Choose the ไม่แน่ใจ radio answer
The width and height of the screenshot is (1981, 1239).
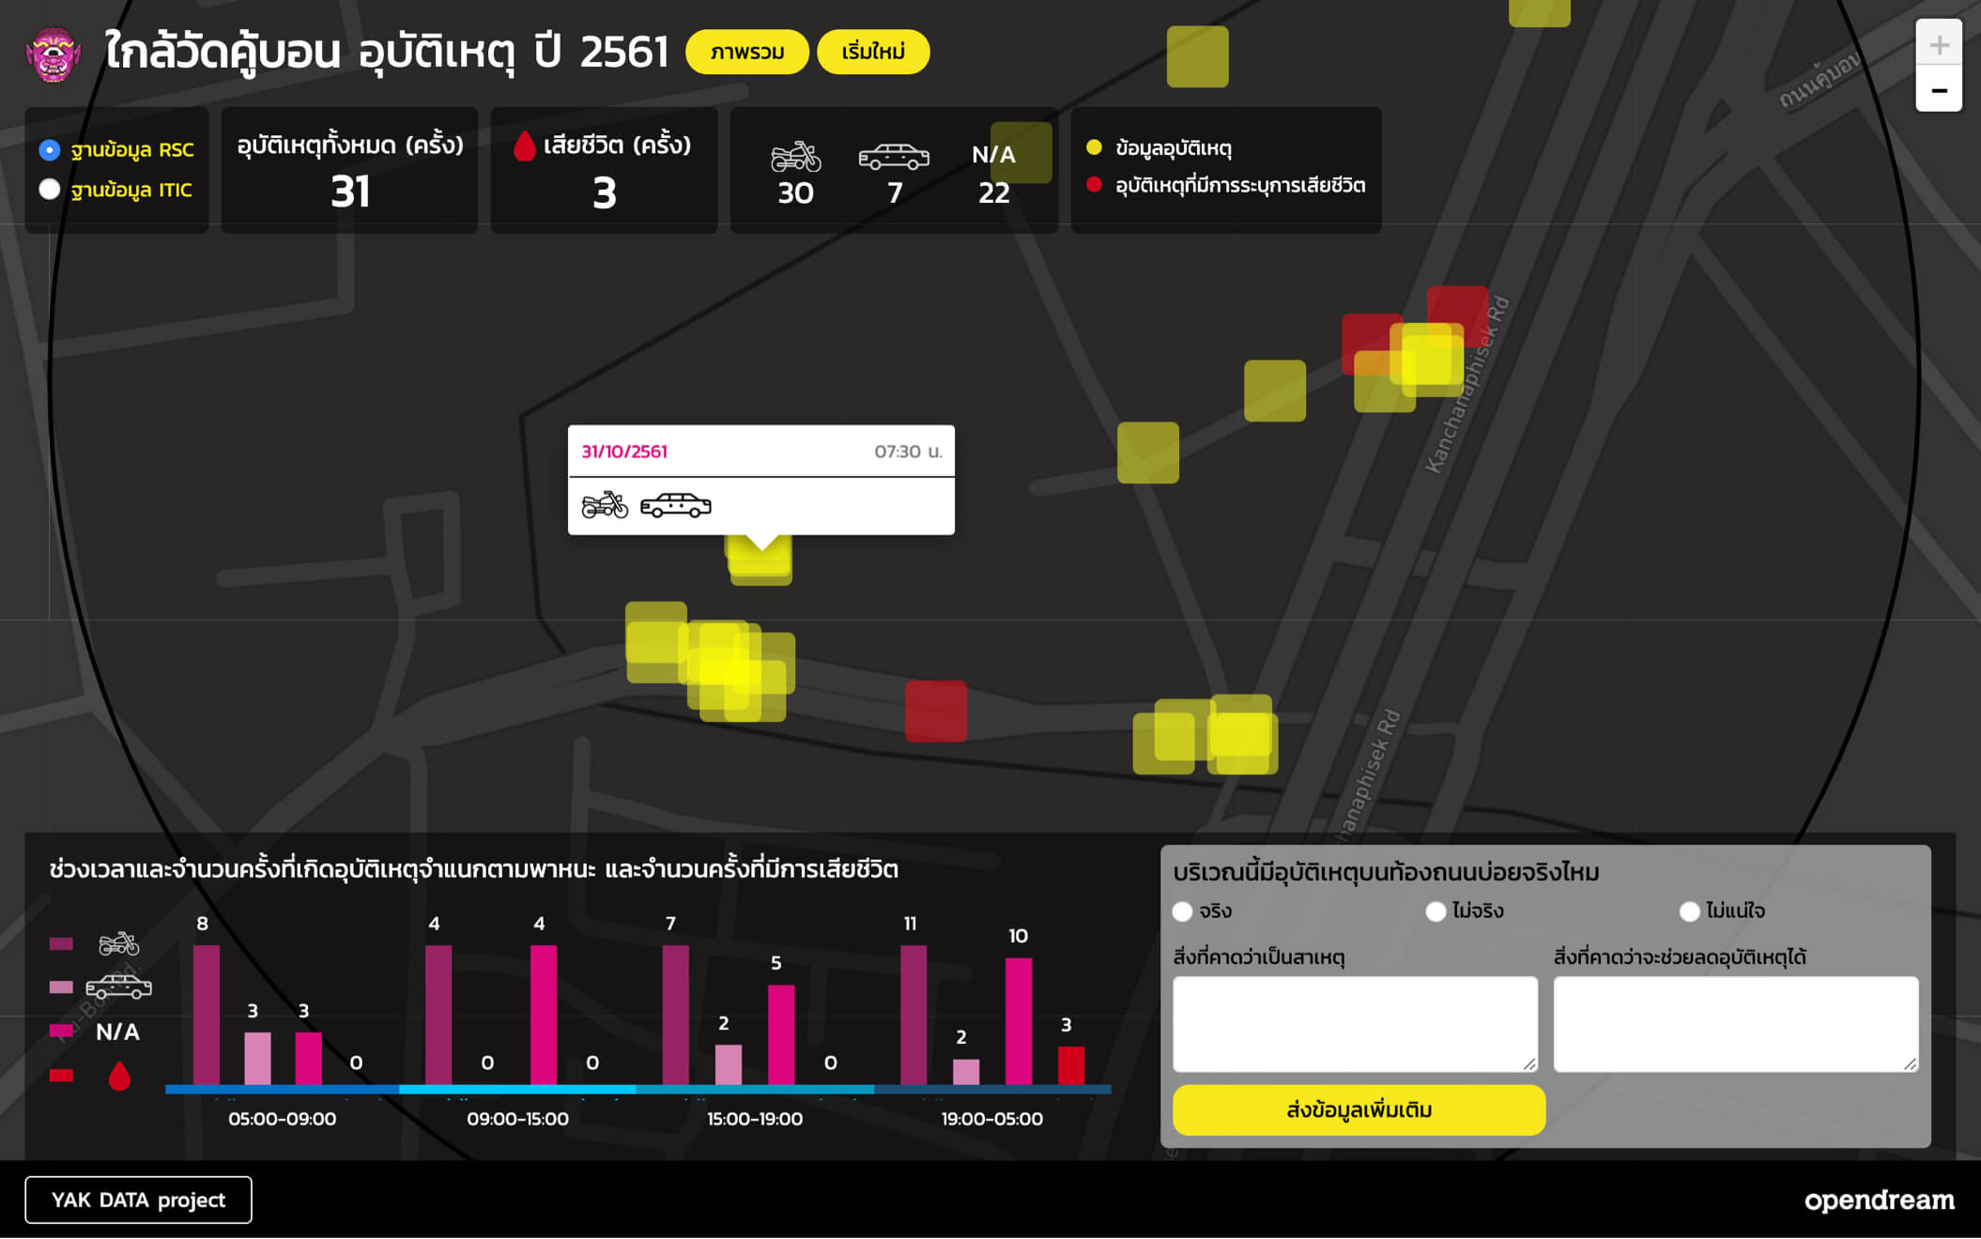point(1689,911)
